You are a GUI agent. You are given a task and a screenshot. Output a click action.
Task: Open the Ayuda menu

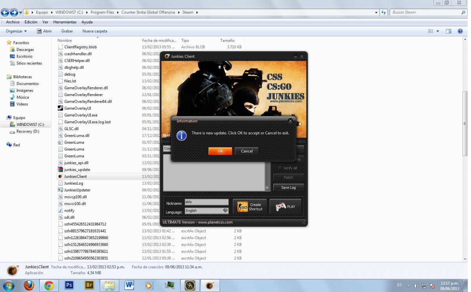pyautogui.click(x=87, y=22)
